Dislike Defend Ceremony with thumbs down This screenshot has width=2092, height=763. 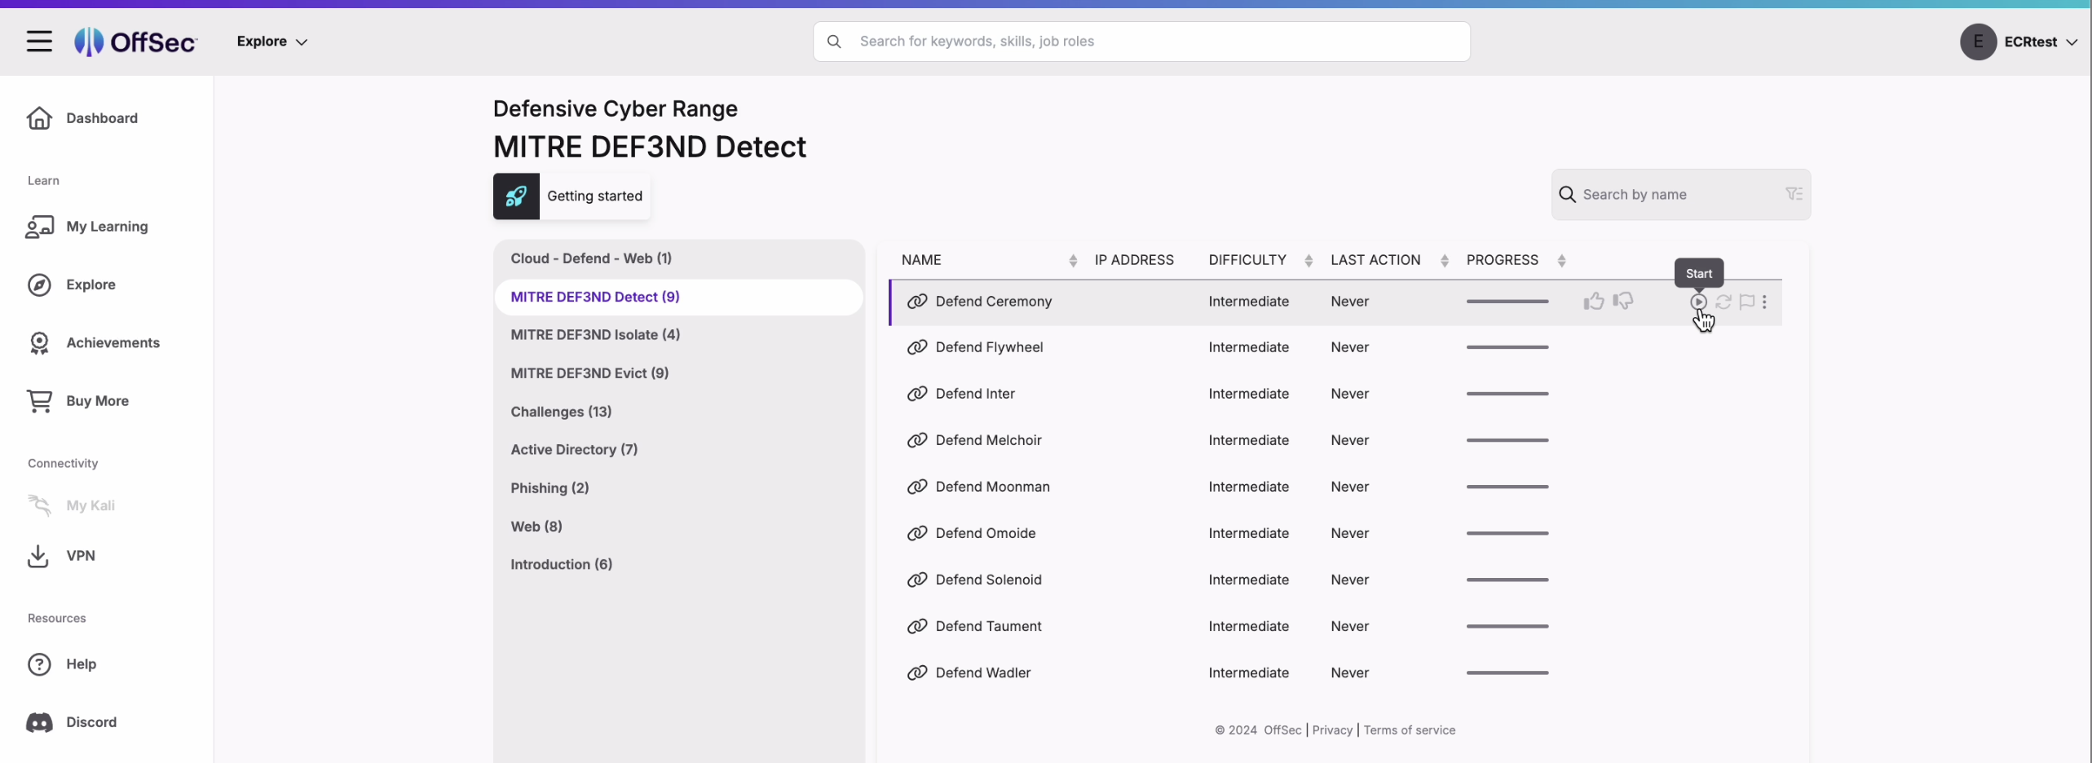pyautogui.click(x=1623, y=302)
